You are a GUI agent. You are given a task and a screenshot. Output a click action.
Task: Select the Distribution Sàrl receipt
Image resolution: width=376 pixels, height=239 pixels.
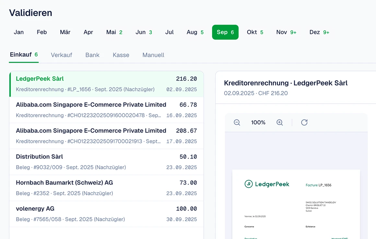(x=106, y=162)
